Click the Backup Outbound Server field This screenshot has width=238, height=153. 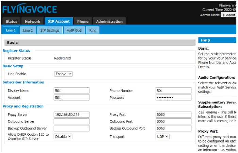72,128
